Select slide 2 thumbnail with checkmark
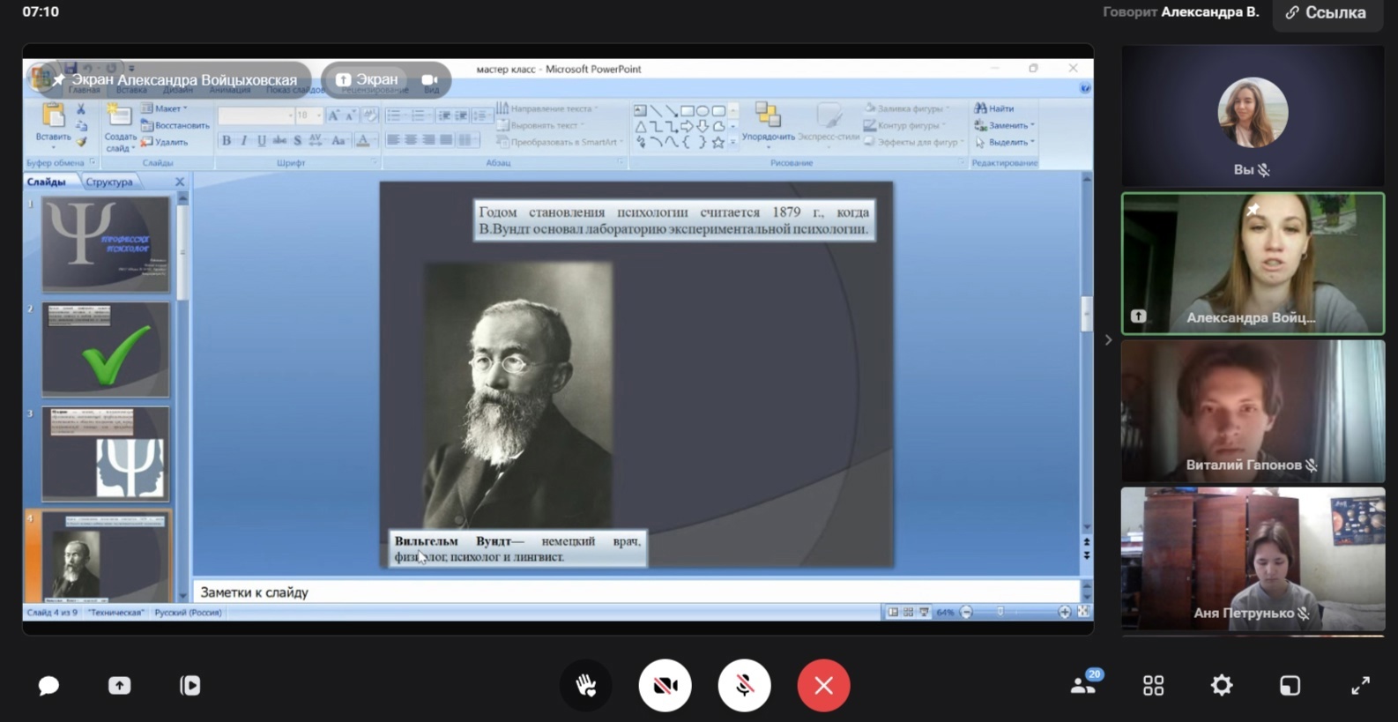 106,350
